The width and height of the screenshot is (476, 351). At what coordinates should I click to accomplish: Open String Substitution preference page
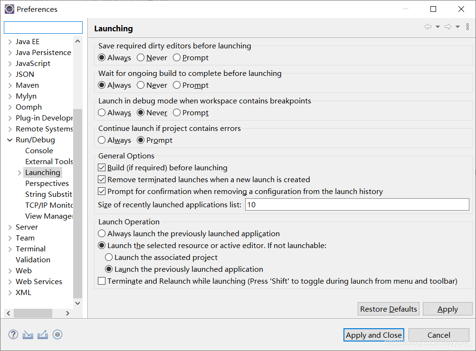pos(49,194)
